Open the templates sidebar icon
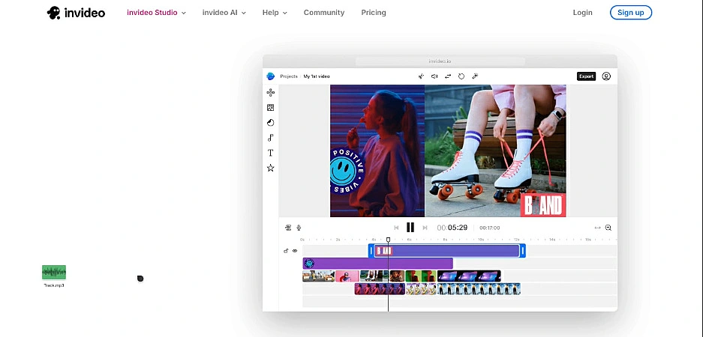The height and width of the screenshot is (337, 703). click(x=270, y=93)
